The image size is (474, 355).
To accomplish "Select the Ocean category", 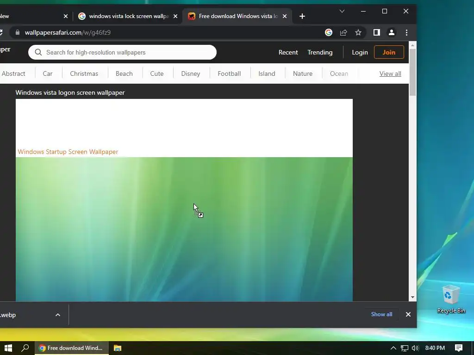I will [x=339, y=73].
